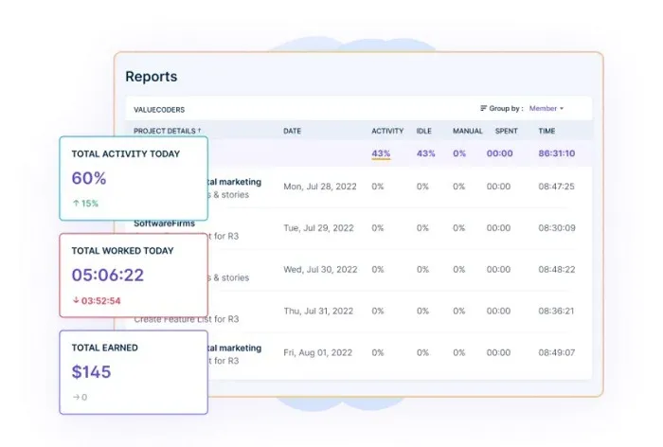Select the Reports heading

point(152,77)
